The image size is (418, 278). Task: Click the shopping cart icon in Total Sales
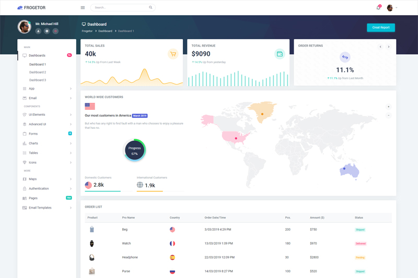pyautogui.click(x=173, y=54)
